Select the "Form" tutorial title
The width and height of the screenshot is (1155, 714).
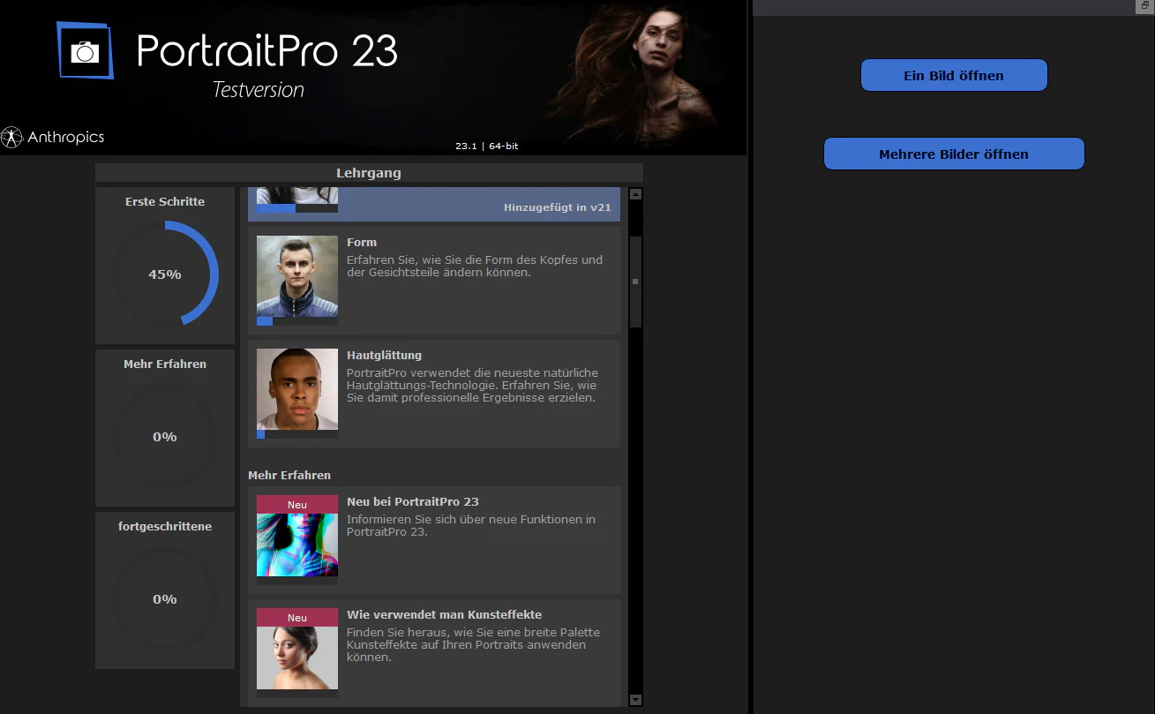[362, 242]
